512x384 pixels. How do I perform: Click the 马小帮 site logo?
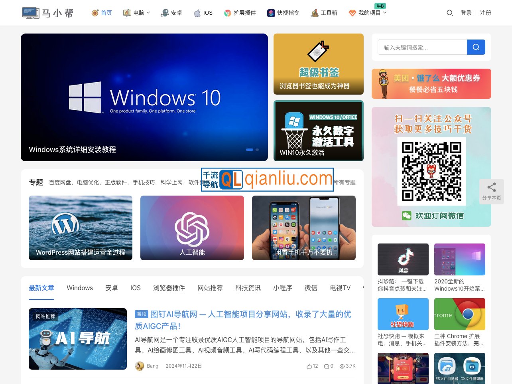[x=48, y=13]
